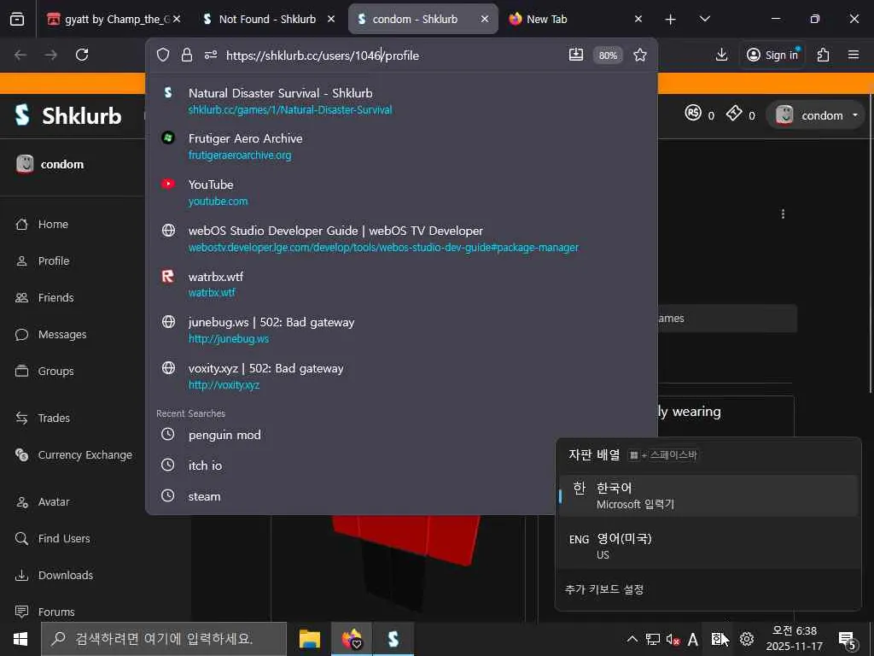Open the Extensions puzzle icon
The image size is (874, 656).
pos(823,55)
